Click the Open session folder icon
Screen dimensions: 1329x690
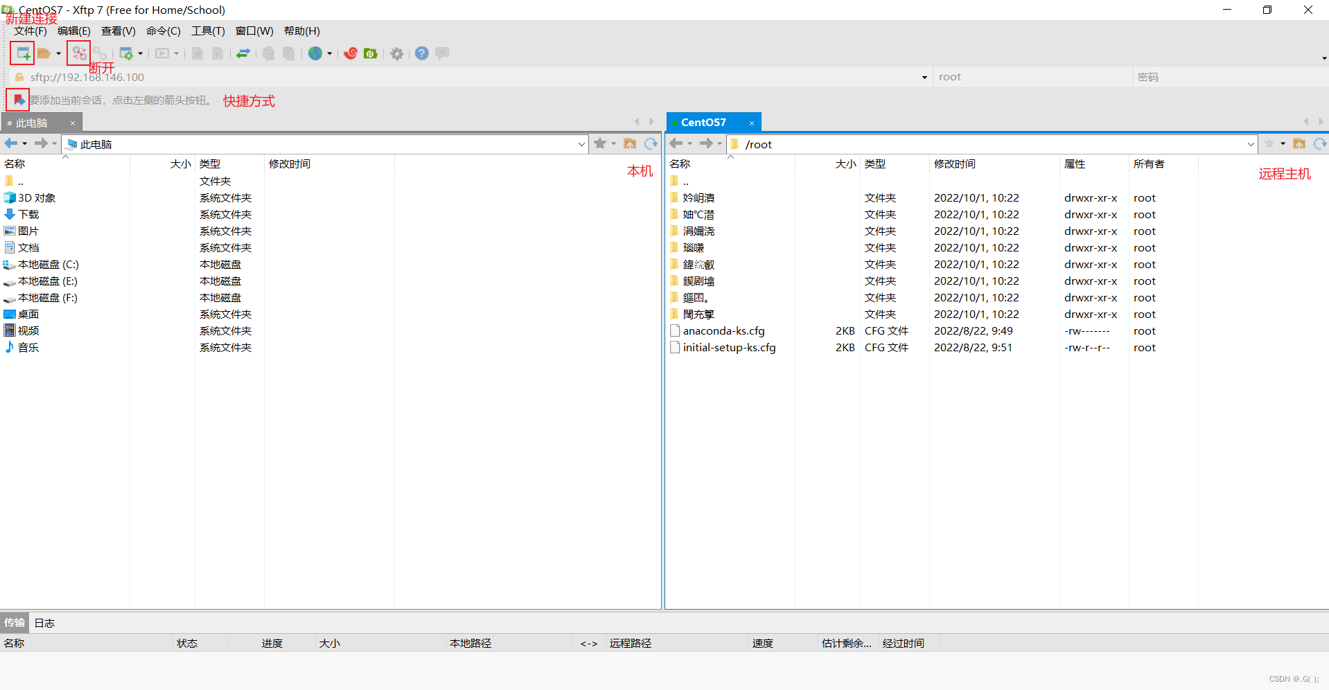(x=44, y=53)
